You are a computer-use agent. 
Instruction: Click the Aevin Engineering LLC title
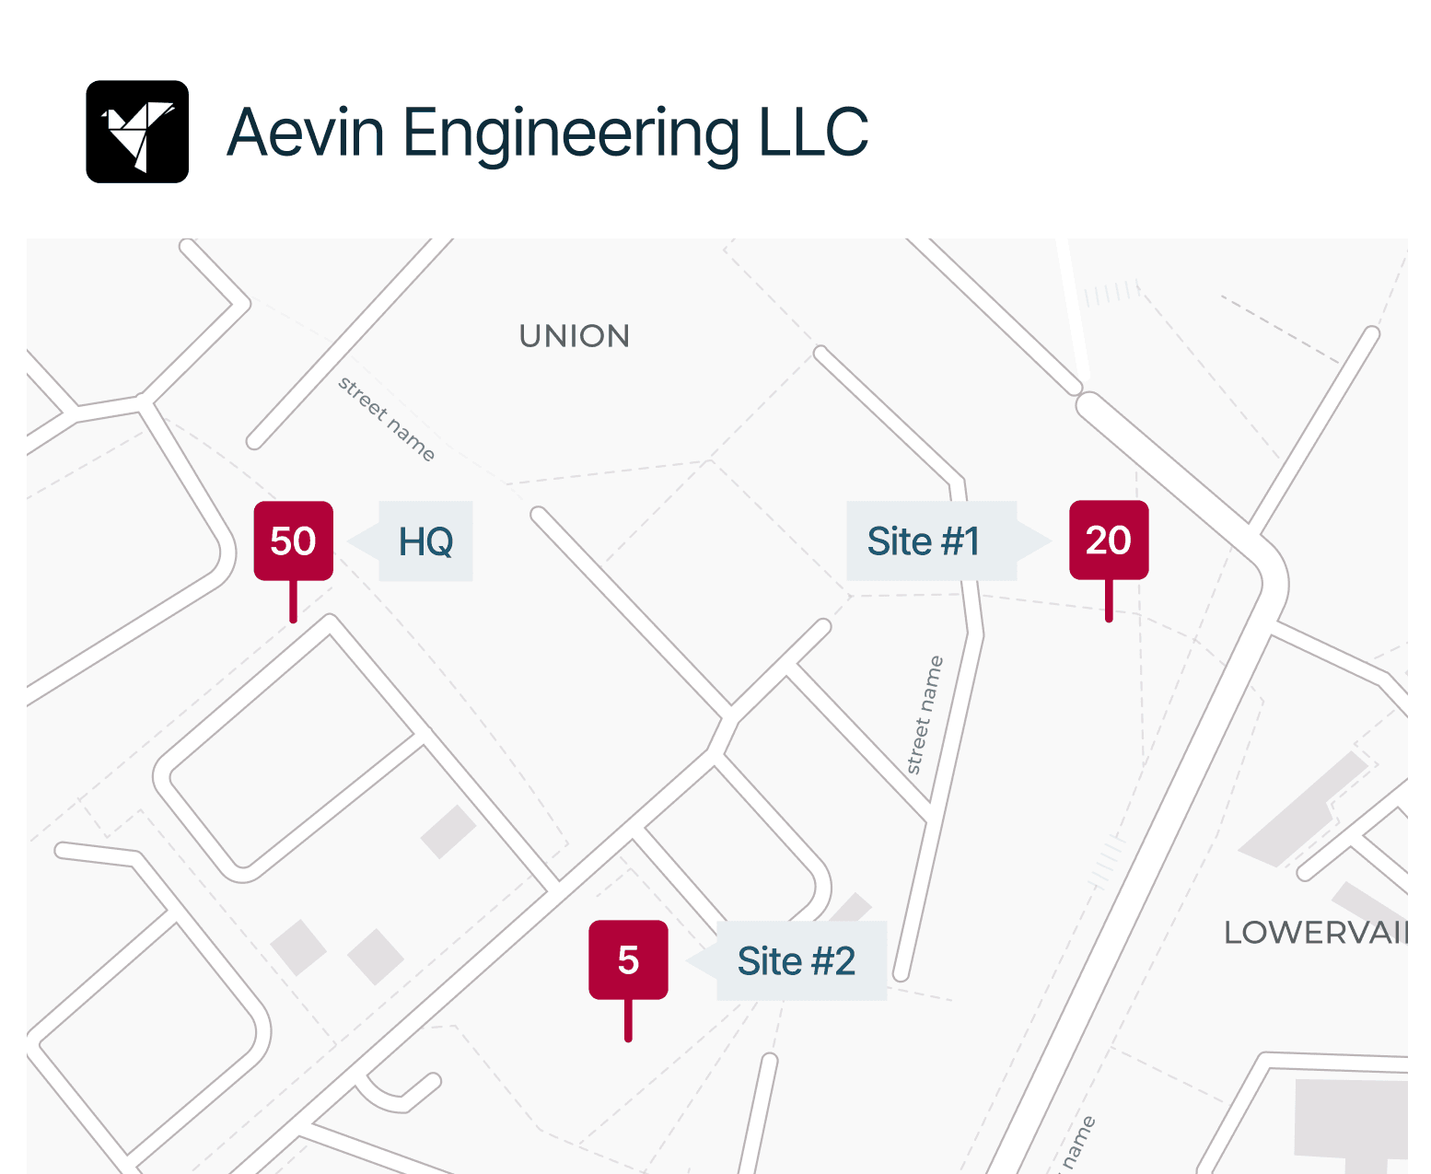tap(547, 133)
